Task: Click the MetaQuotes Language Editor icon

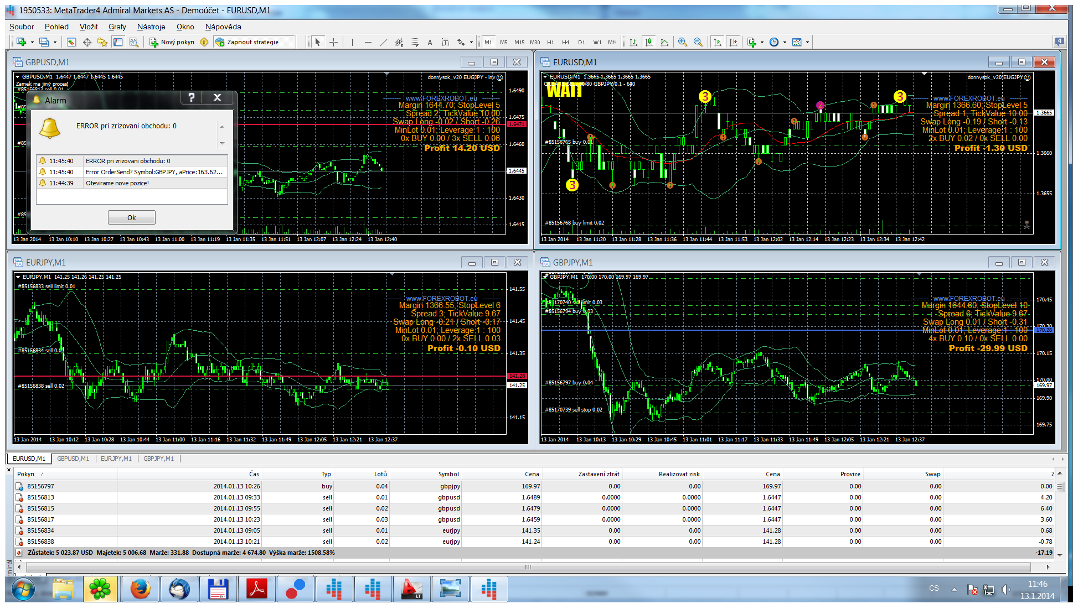Action: (x=204, y=42)
